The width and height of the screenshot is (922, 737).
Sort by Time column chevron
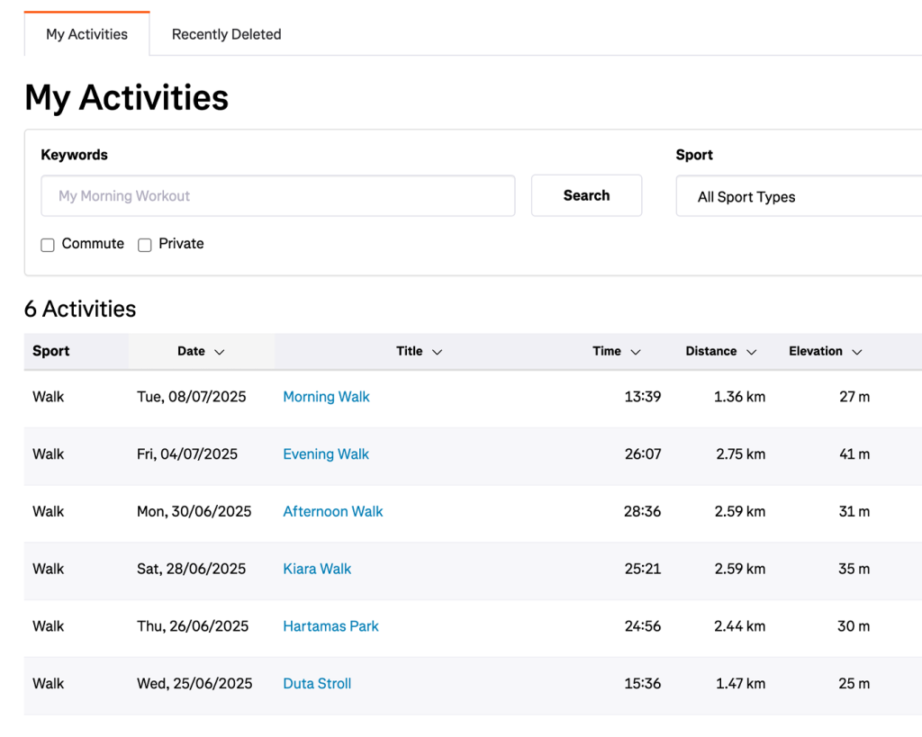click(636, 352)
